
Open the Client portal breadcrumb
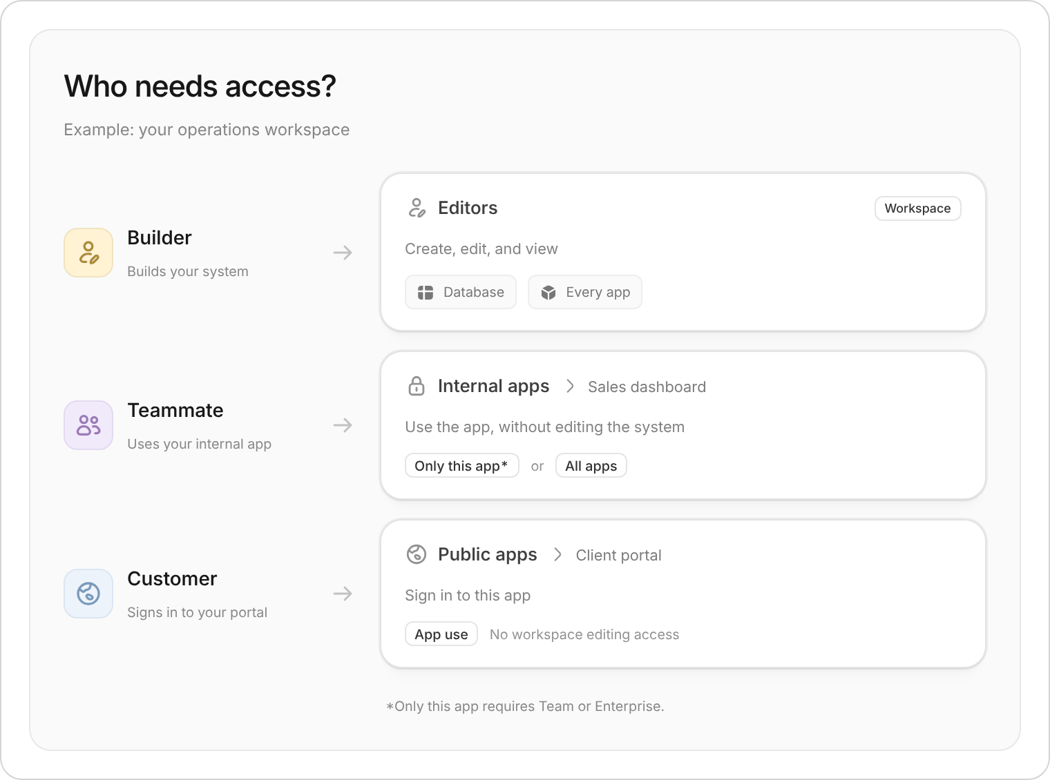pos(619,555)
